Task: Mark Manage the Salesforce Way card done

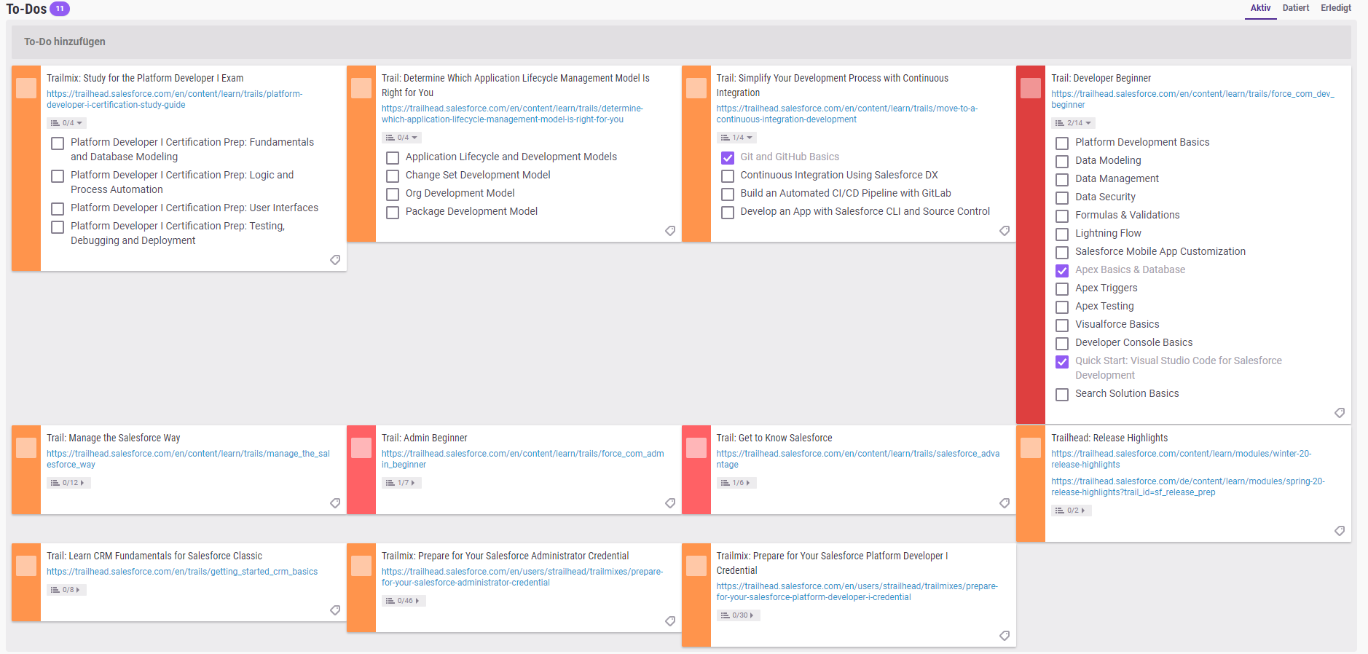Action: click(26, 448)
